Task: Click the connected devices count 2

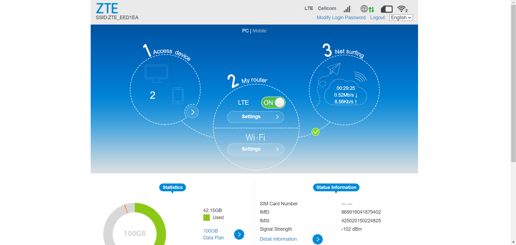Action: (152, 95)
